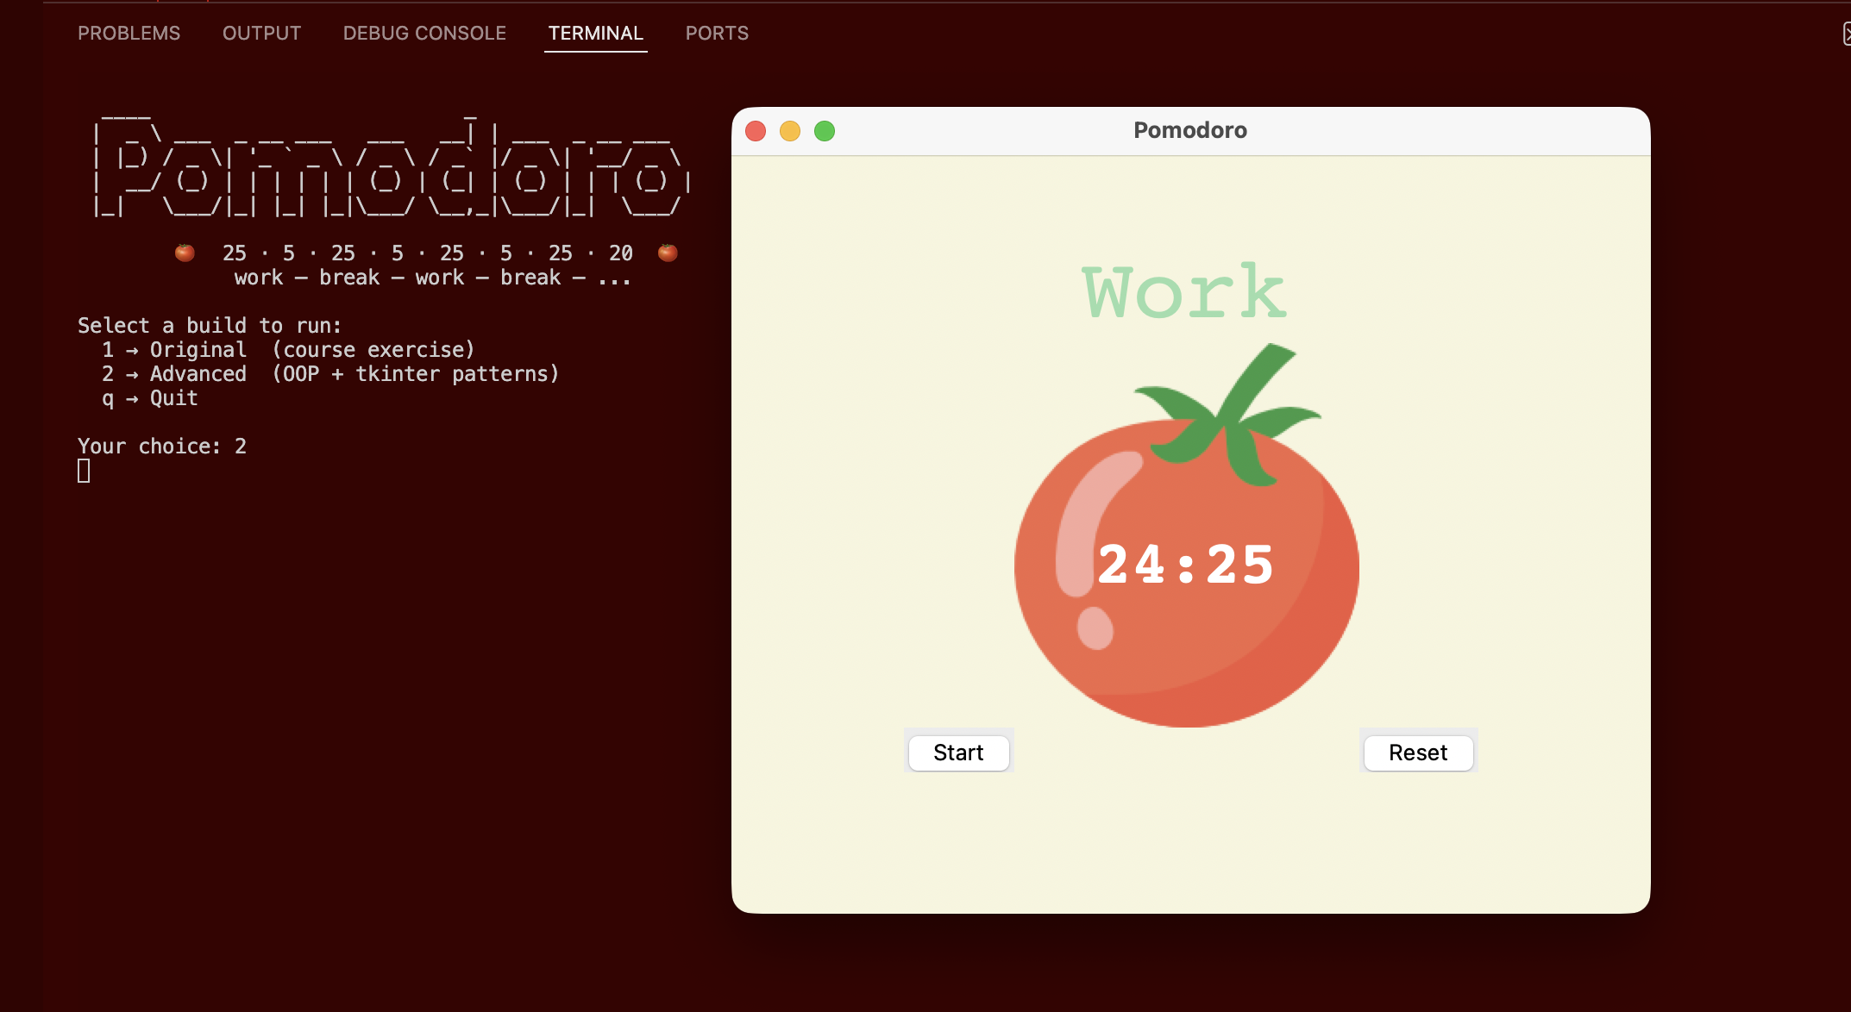Click the 'Your choice: 2' prompt line
This screenshot has width=1851, height=1012.
pyautogui.click(x=162, y=447)
